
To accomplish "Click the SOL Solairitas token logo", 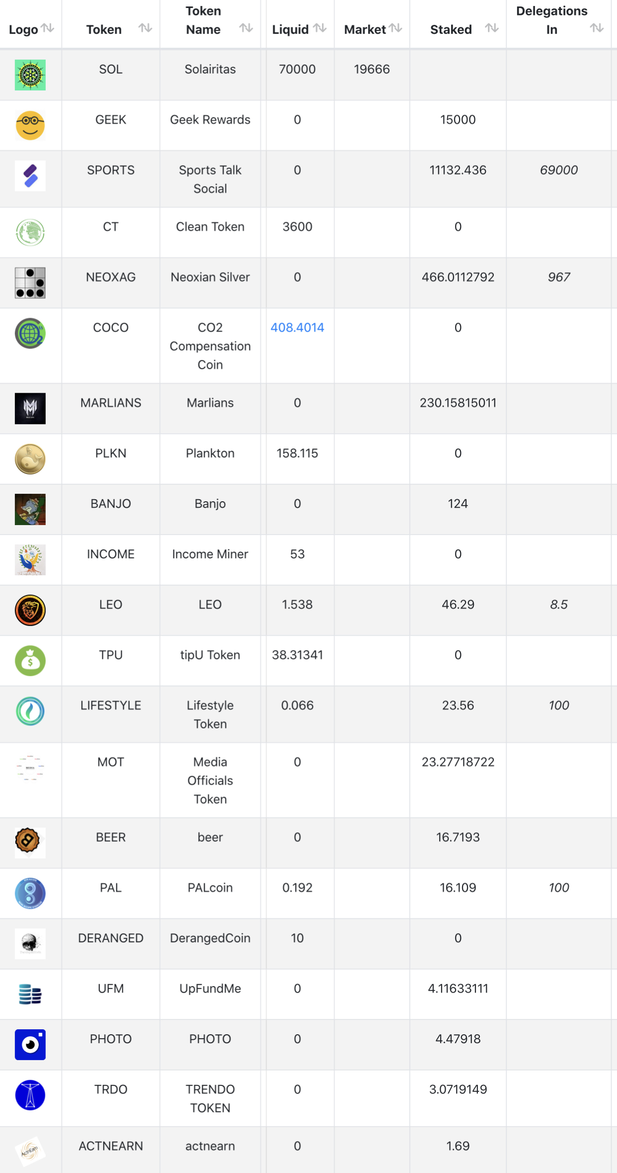I will point(30,75).
